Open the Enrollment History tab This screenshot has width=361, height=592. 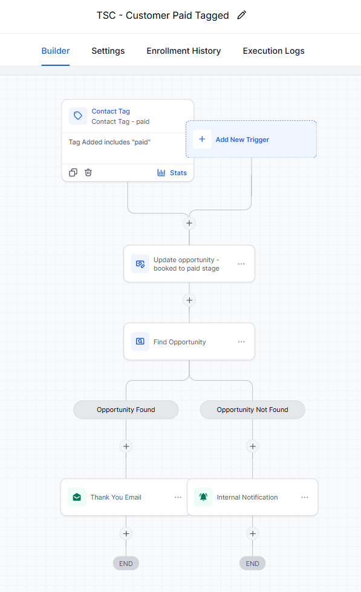pyautogui.click(x=184, y=51)
